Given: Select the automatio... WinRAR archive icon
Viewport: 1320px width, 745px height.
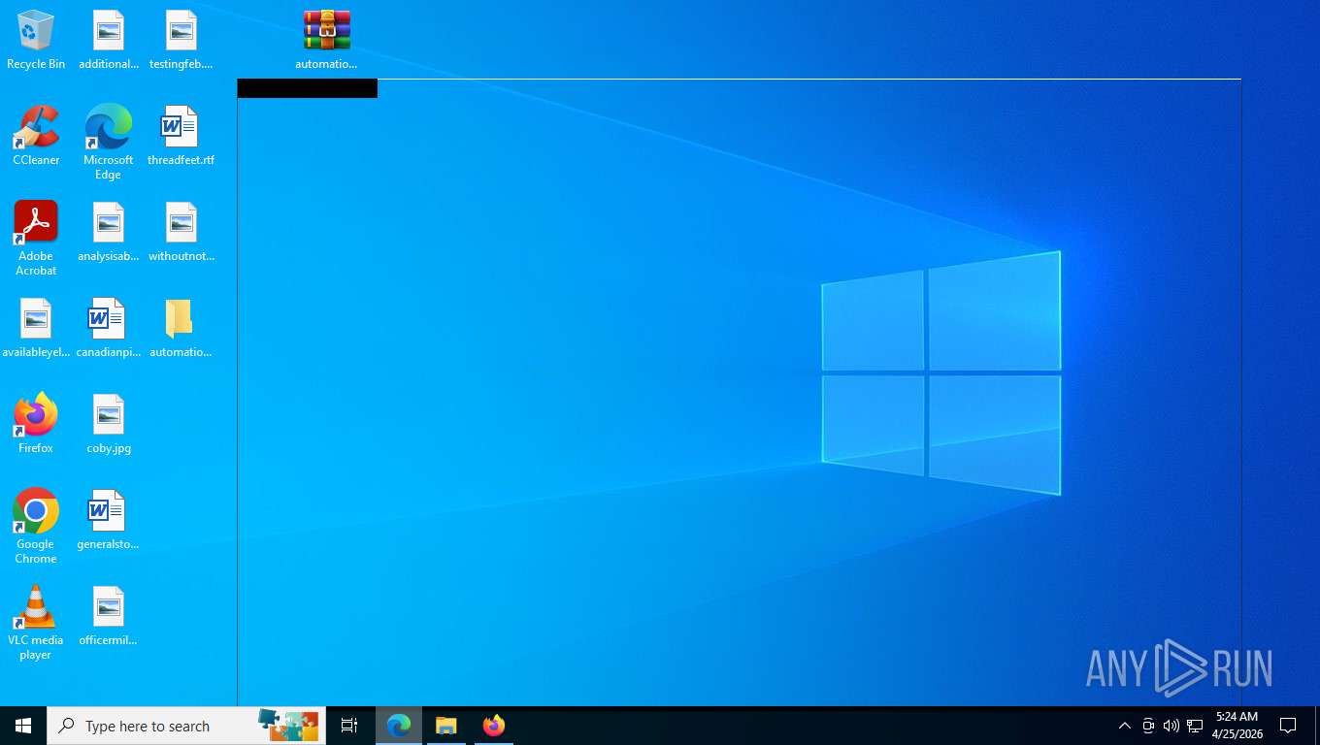Looking at the screenshot, I should 327,40.
